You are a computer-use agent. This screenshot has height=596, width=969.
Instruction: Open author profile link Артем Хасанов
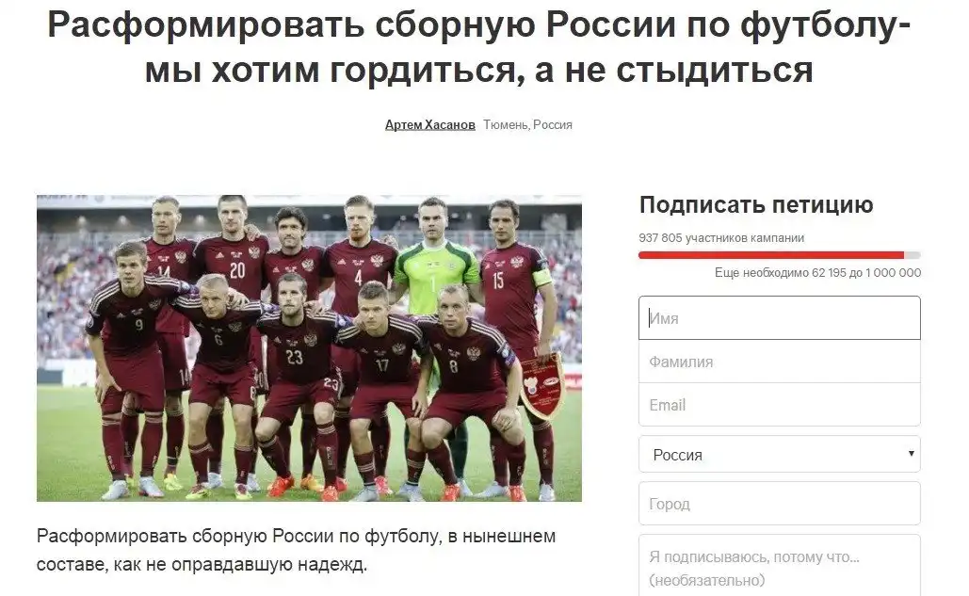[x=429, y=125]
